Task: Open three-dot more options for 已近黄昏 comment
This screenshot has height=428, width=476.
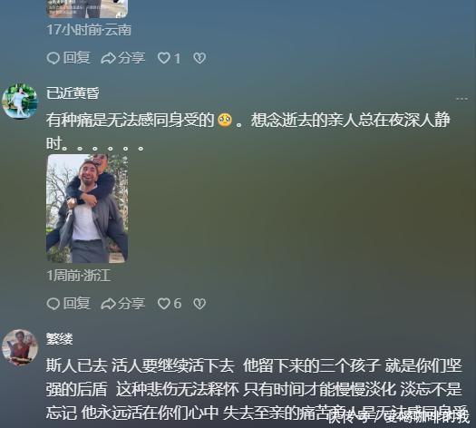Action: pyautogui.click(x=461, y=99)
